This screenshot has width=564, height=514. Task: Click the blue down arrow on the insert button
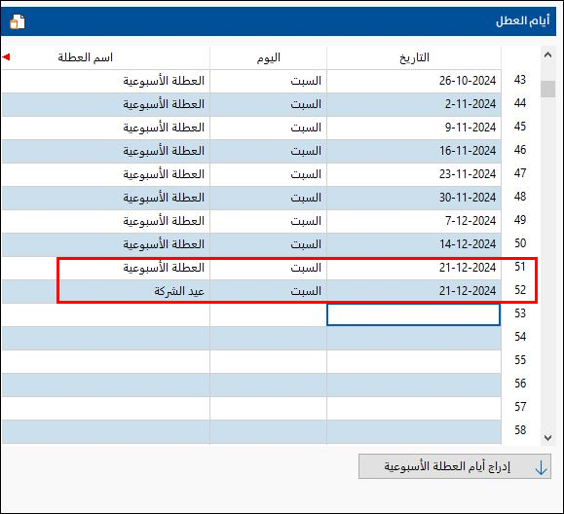(x=541, y=467)
